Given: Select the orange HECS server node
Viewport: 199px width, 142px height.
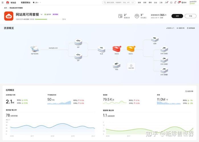Looking at the screenshot, I should [x=131, y=49].
